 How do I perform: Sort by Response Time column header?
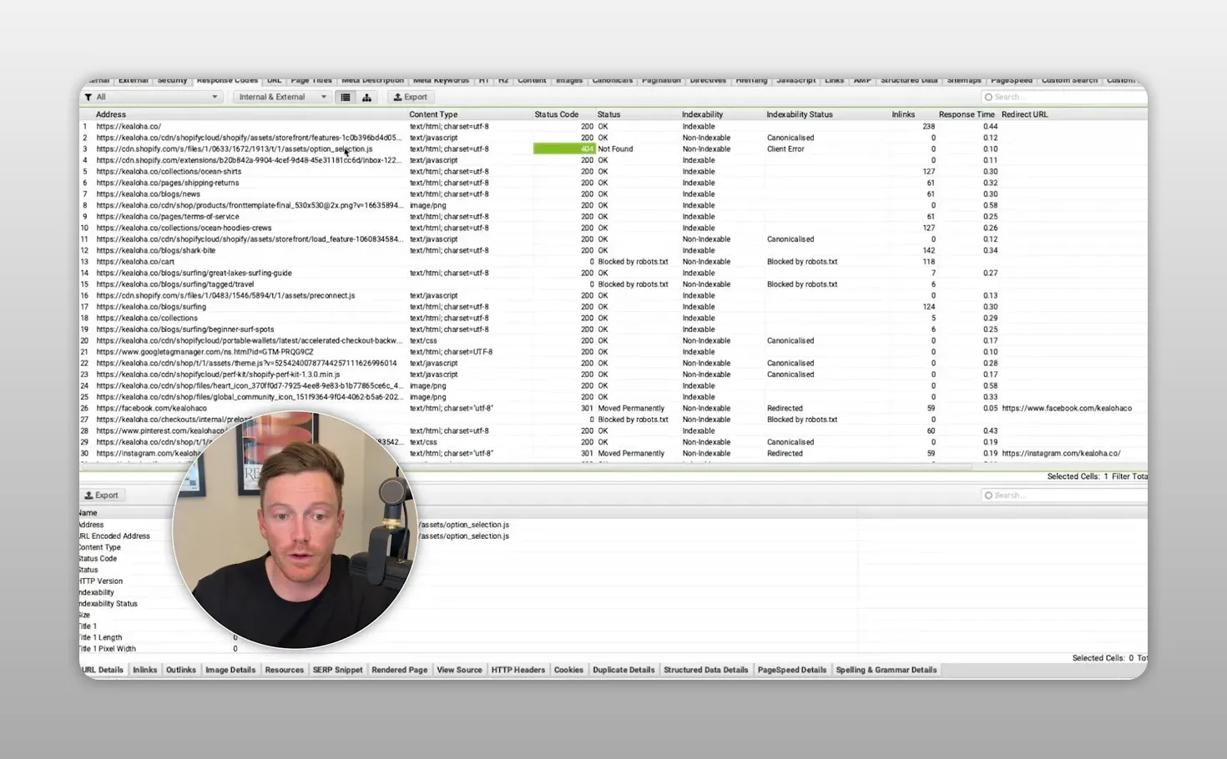click(967, 115)
